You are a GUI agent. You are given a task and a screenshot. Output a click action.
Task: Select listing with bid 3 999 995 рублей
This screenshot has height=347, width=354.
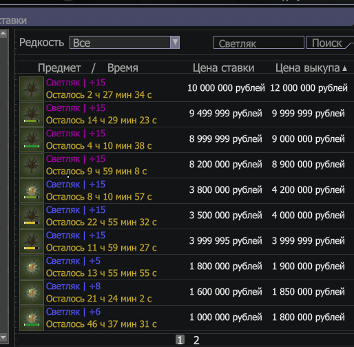pos(187,242)
